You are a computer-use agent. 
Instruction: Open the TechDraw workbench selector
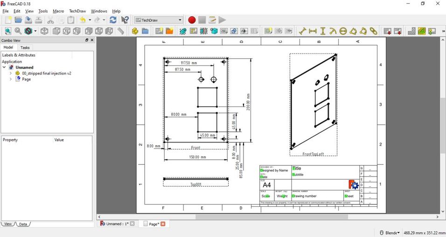[x=159, y=20]
